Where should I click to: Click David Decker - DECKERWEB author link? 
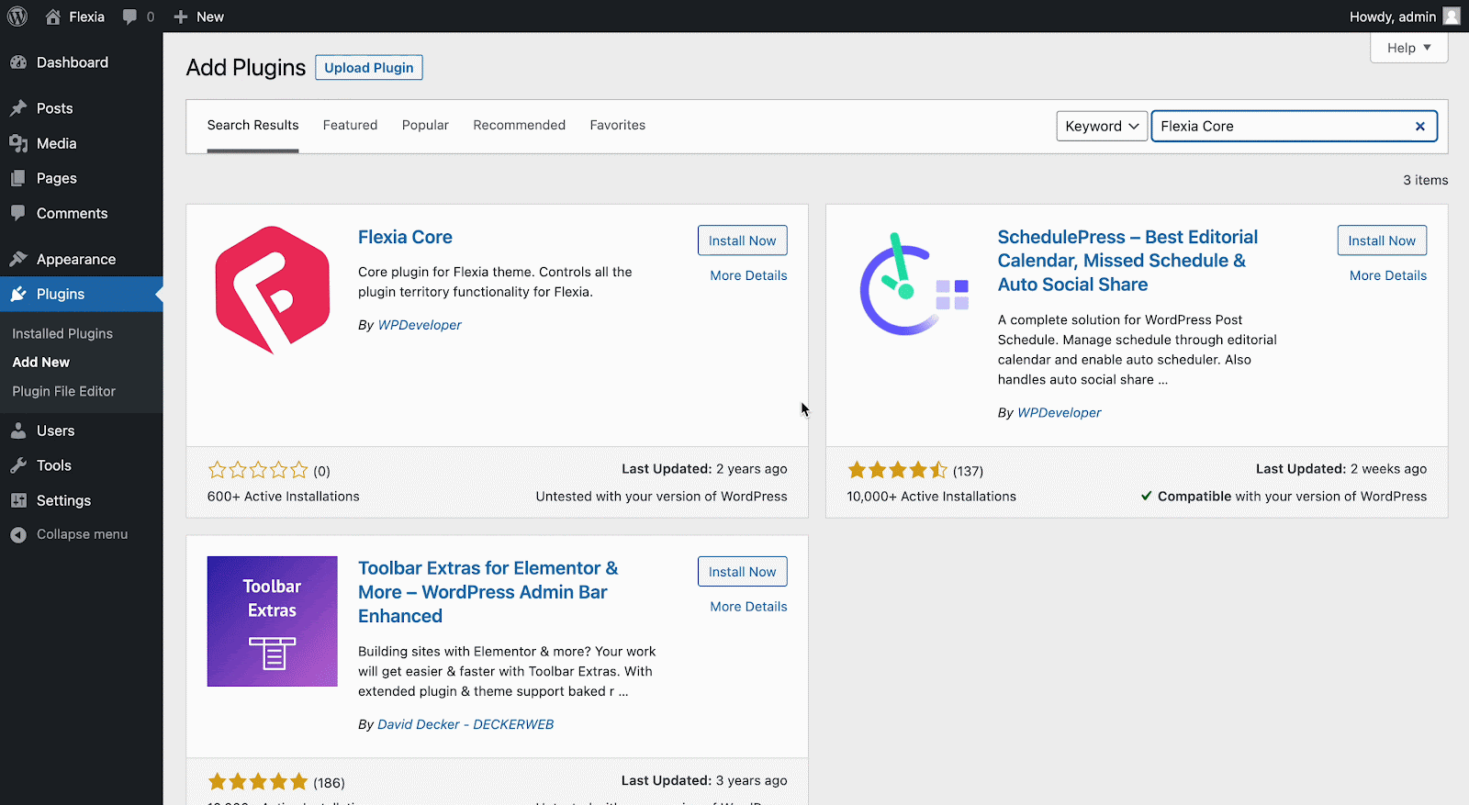465,724
